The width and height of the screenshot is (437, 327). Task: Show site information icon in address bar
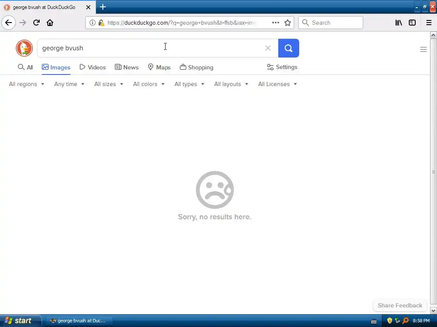coord(93,23)
